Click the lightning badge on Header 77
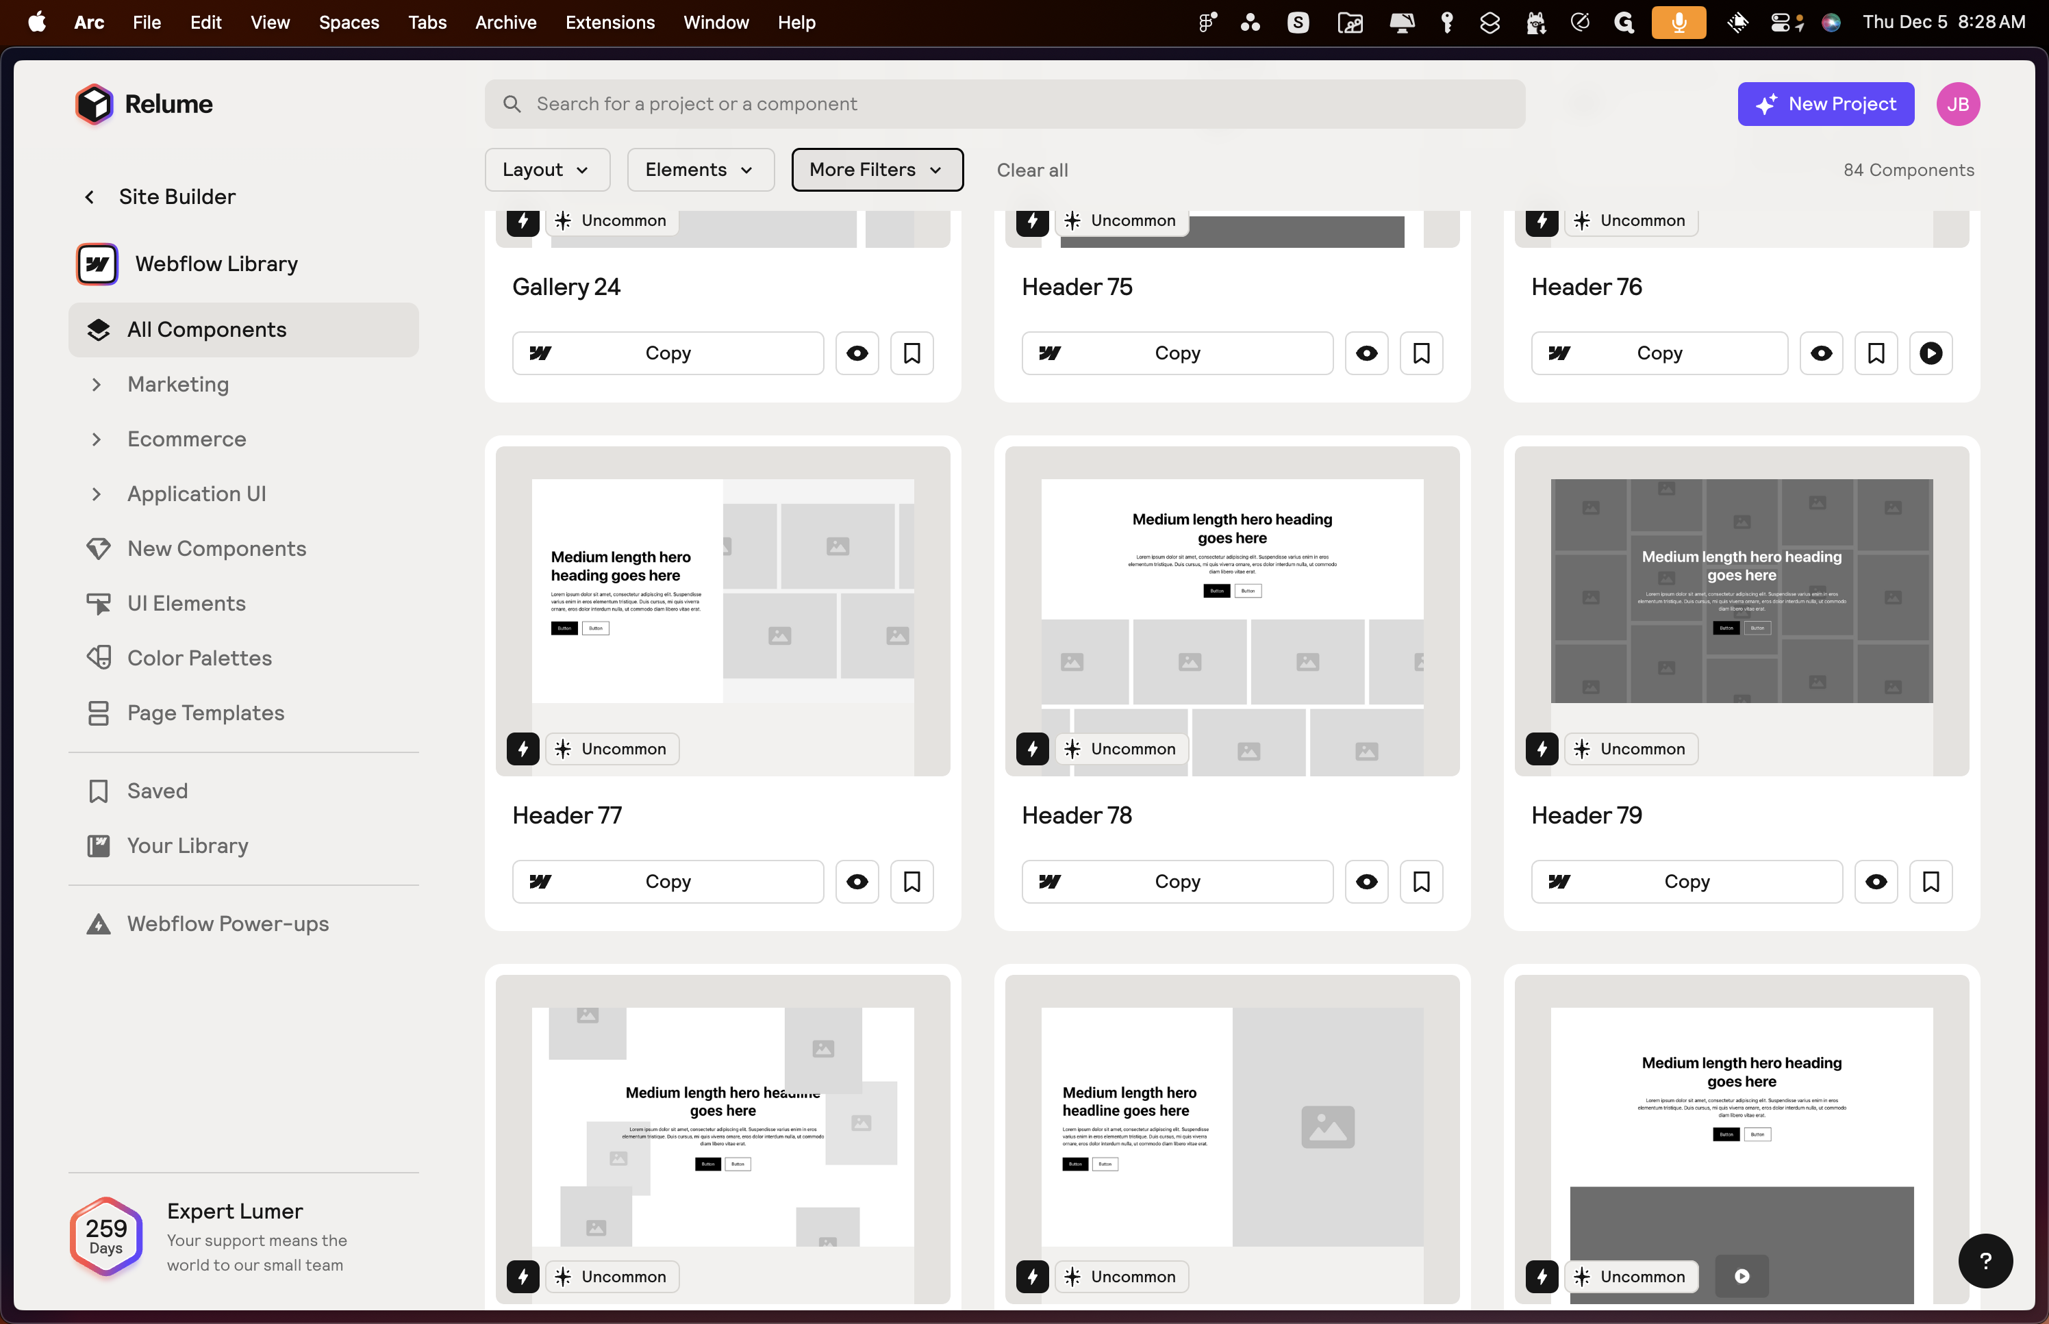 click(523, 749)
